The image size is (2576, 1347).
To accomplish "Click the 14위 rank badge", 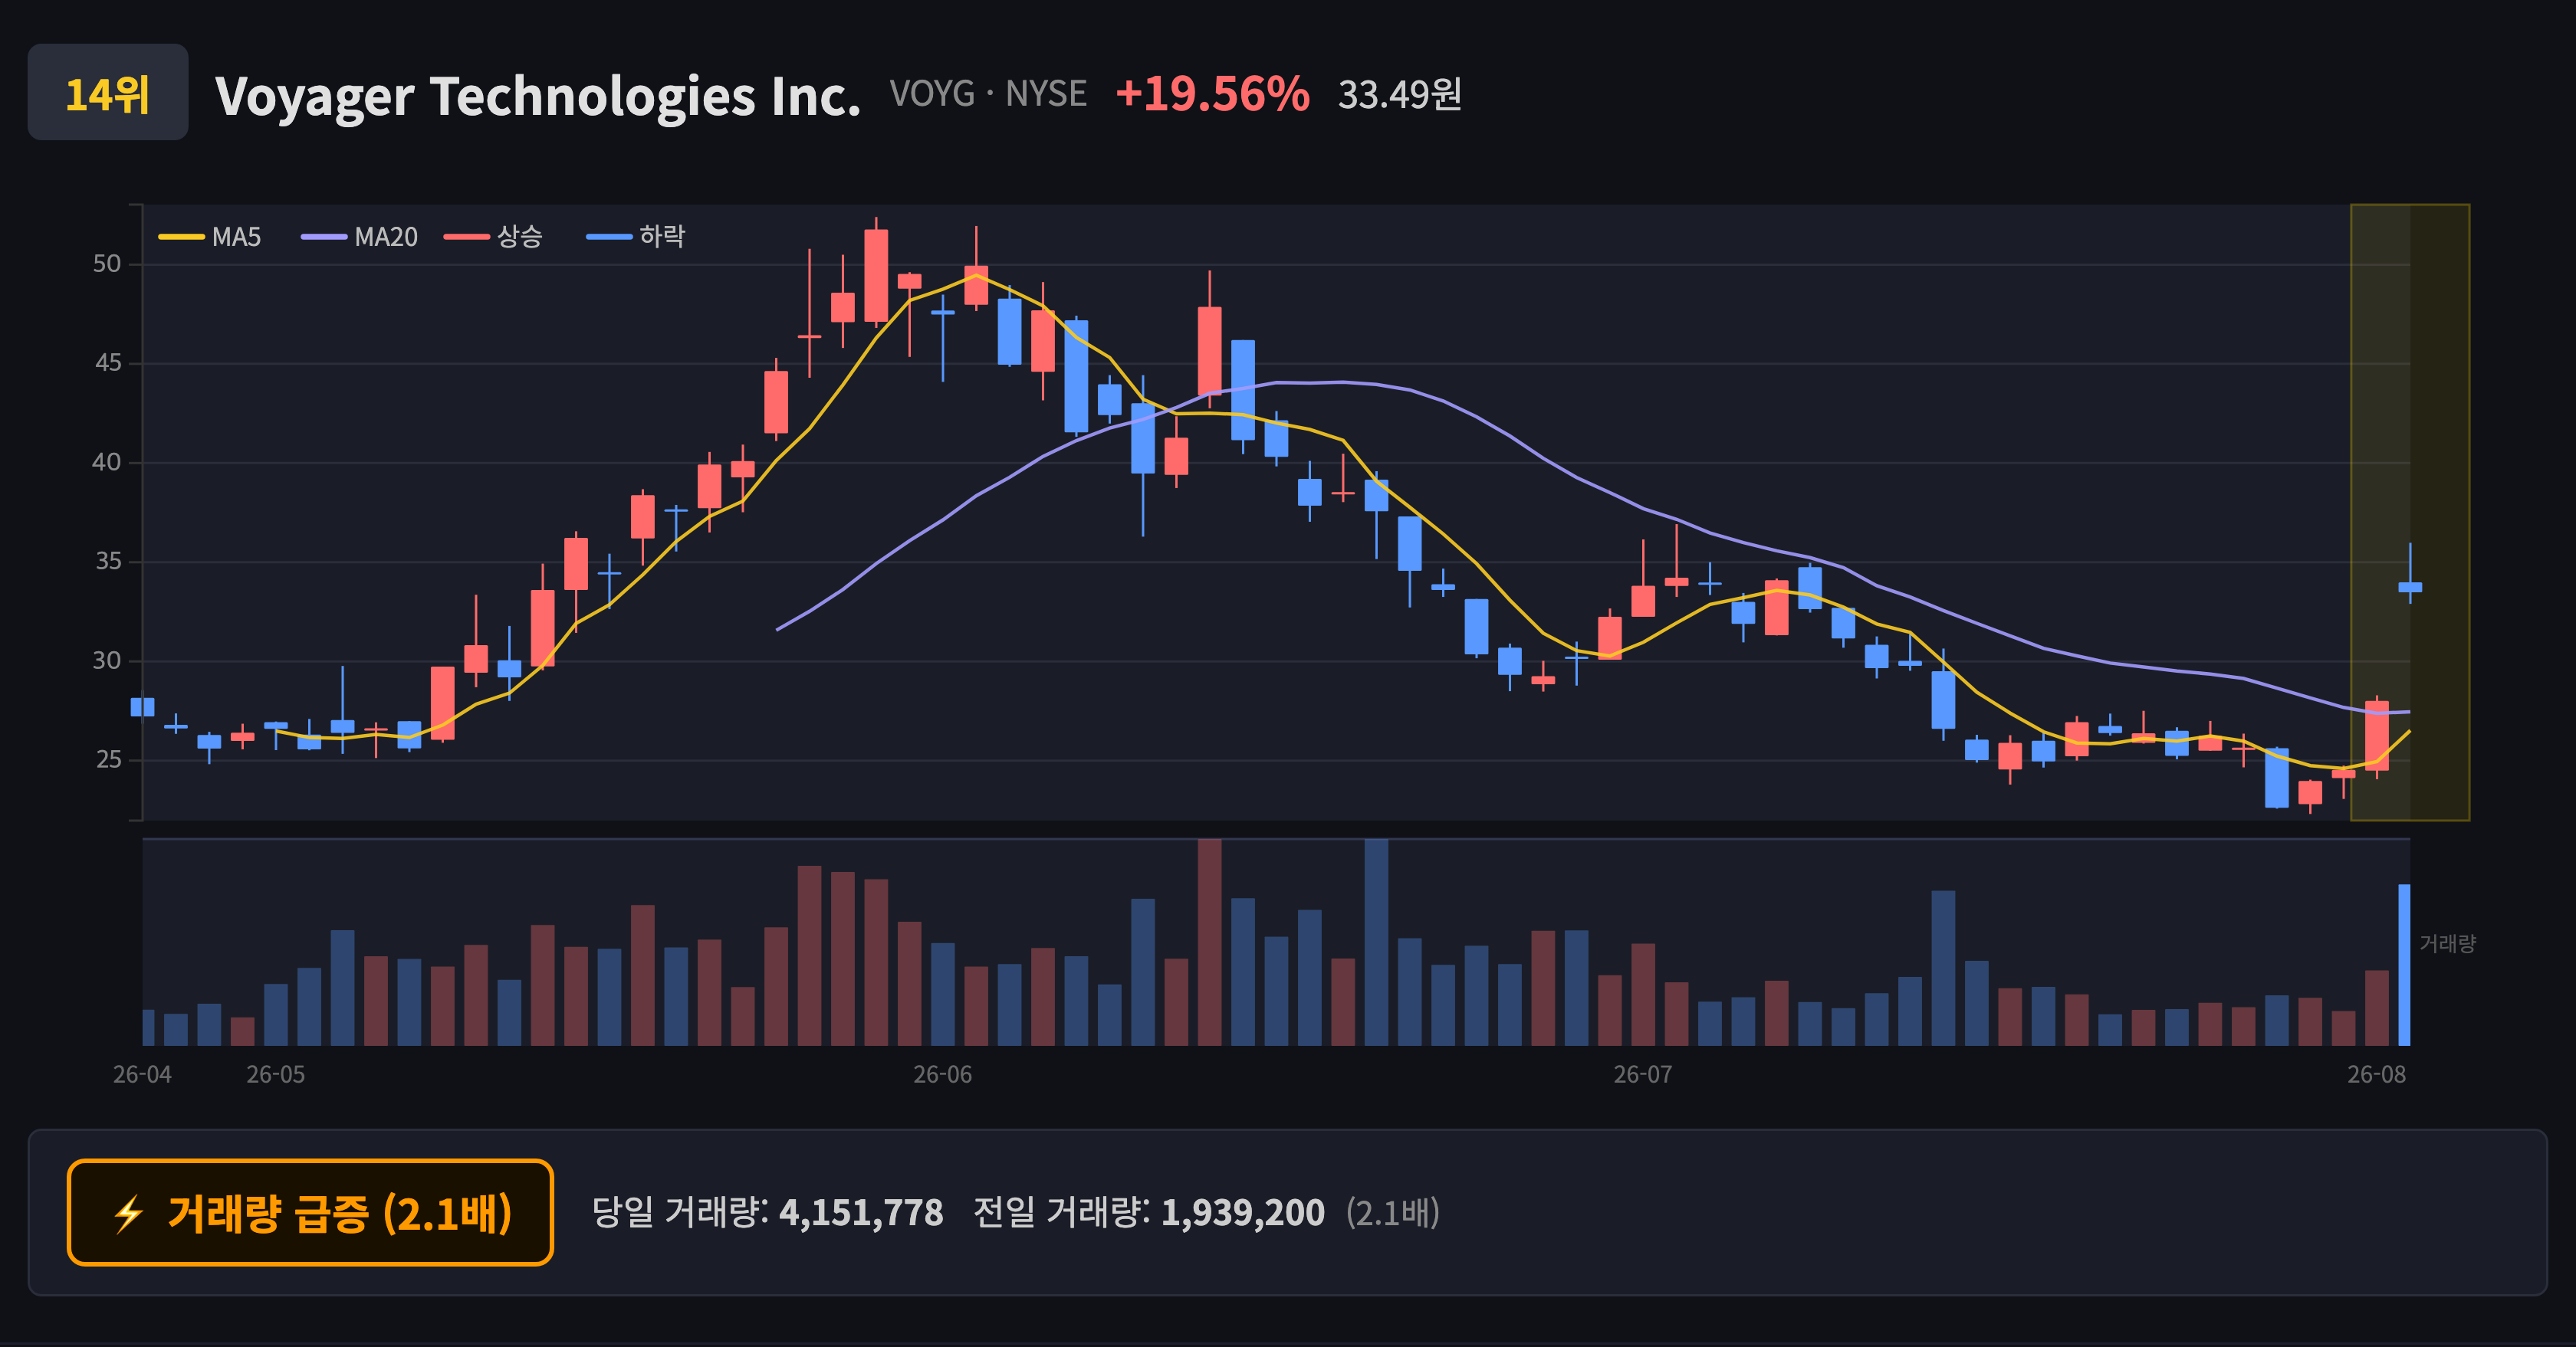I will [x=107, y=92].
